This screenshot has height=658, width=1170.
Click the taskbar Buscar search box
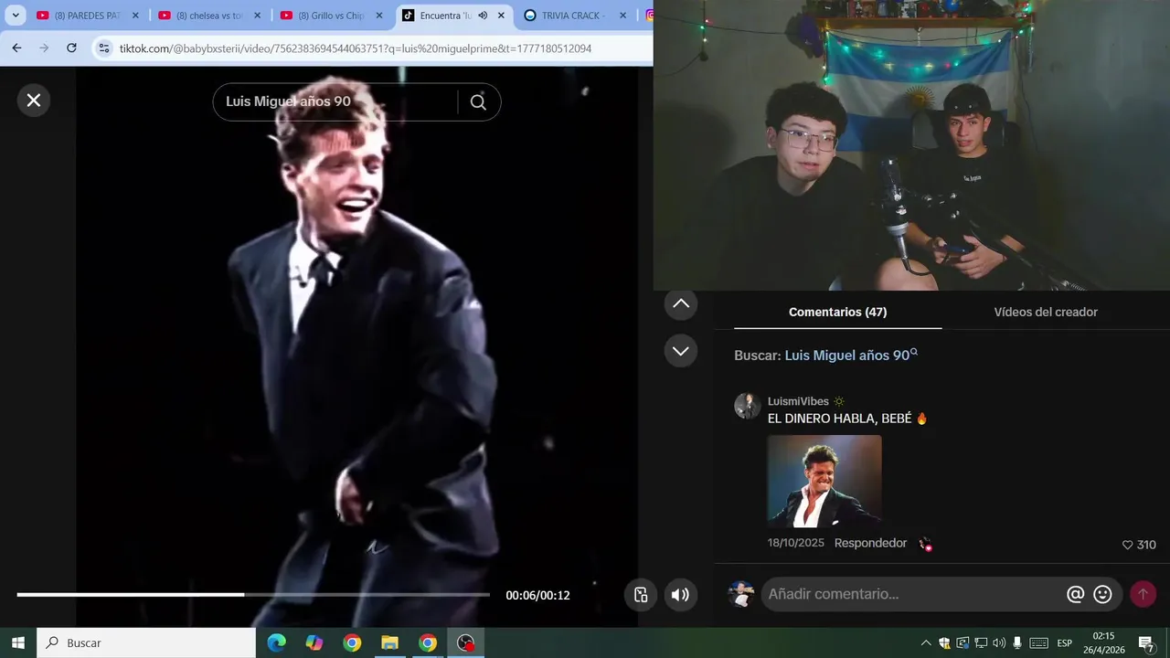click(x=146, y=642)
